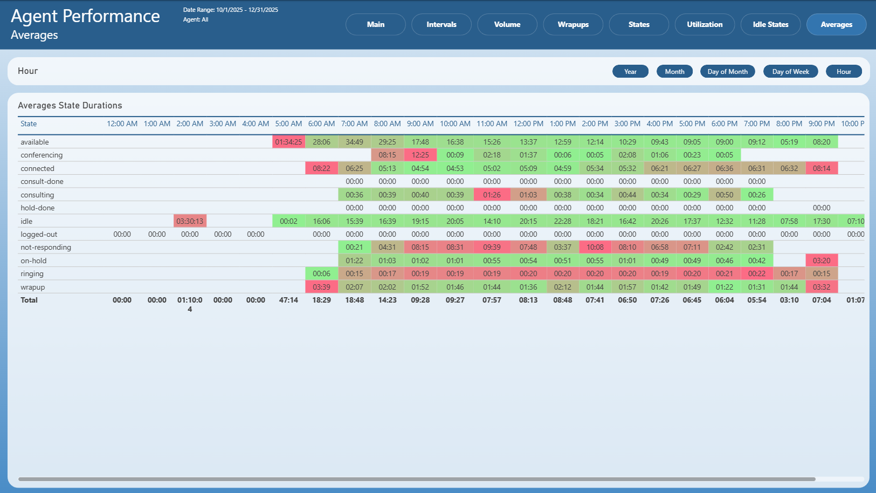The width and height of the screenshot is (876, 493).
Task: Click the 12:00 PM column header
Action: pos(528,124)
